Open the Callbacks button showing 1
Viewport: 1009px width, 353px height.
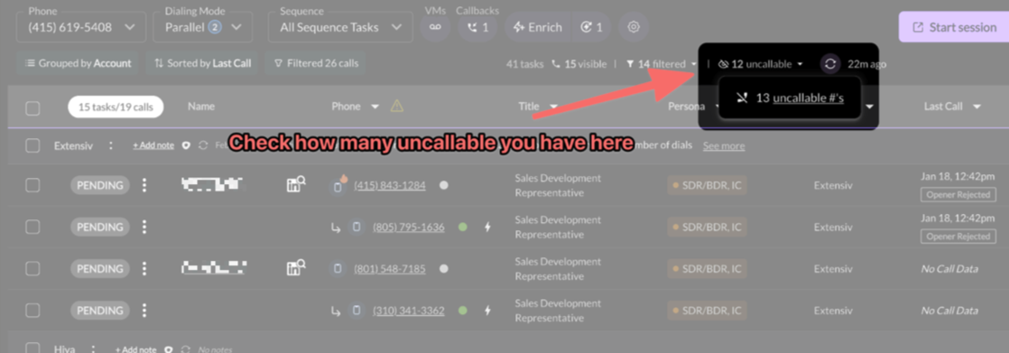[477, 28]
